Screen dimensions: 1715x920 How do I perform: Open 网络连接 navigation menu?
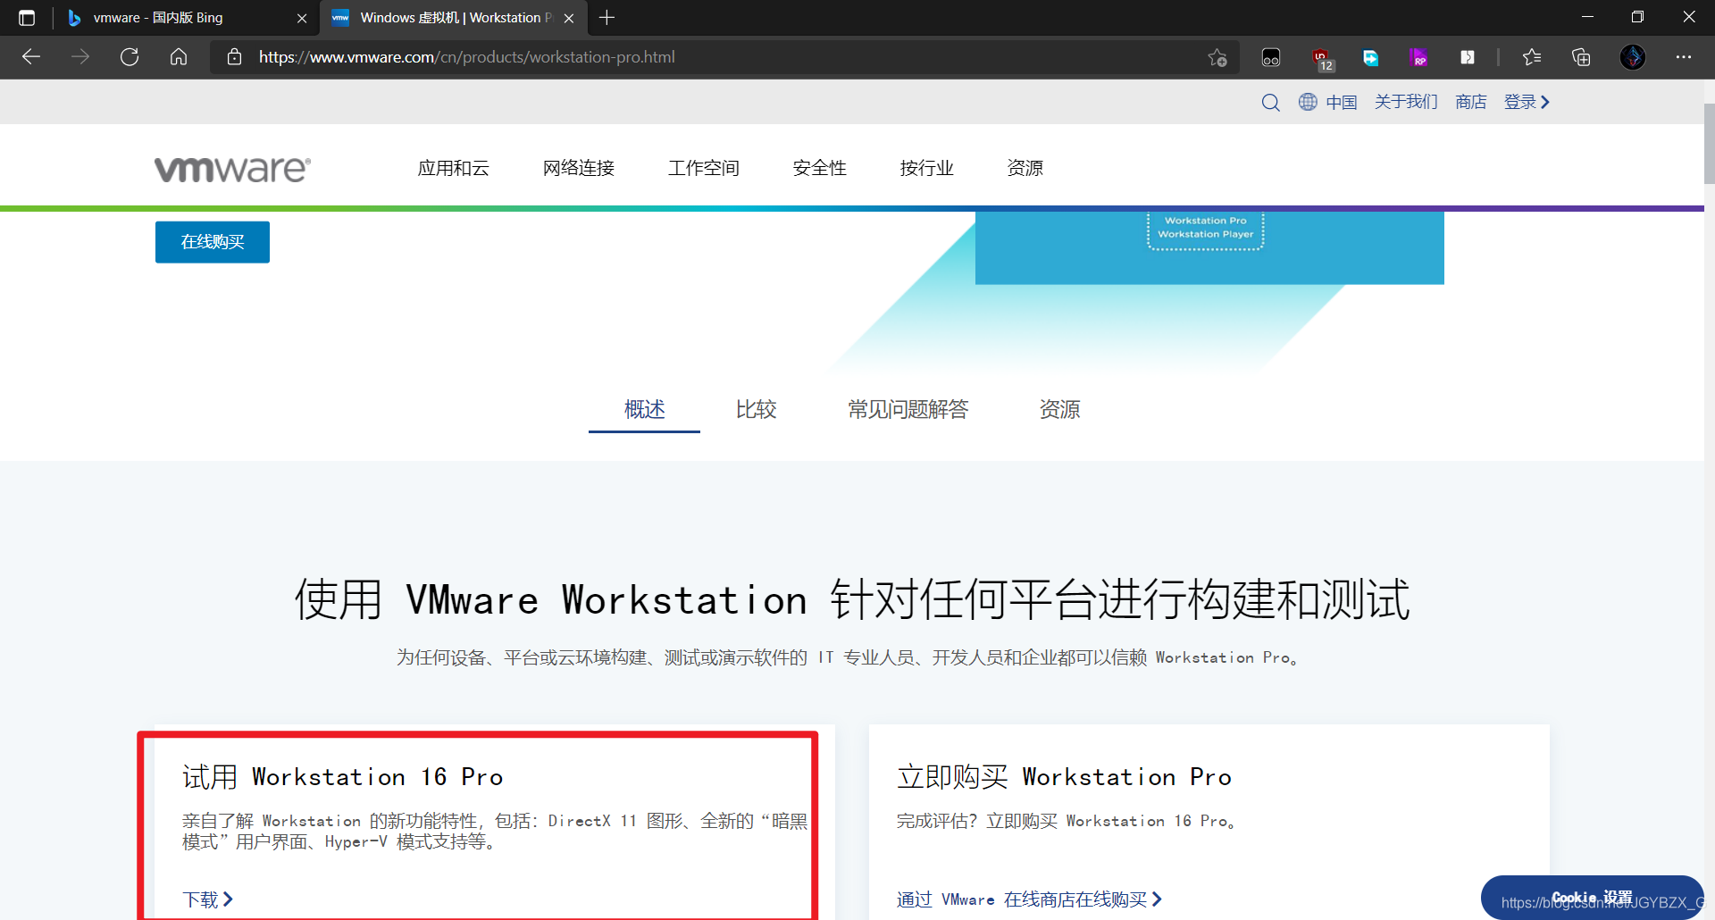pos(579,168)
